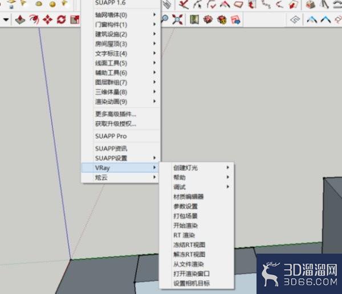The width and height of the screenshot is (342, 294).
Task: Click the first blue-tinted roof icon
Action: [x=312, y=20]
